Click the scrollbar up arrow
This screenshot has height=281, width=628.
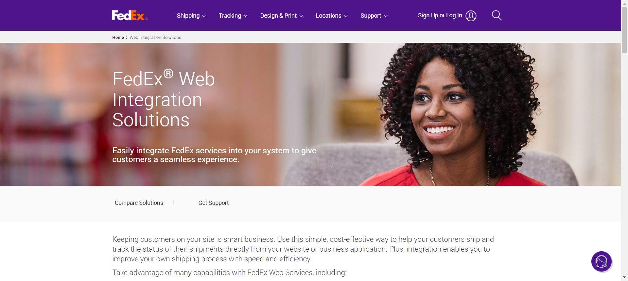pyautogui.click(x=624, y=3)
